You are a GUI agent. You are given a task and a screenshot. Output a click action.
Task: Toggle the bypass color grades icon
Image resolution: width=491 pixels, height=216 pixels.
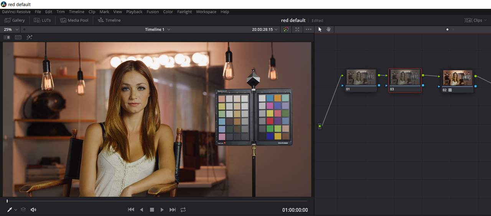tap(286, 29)
